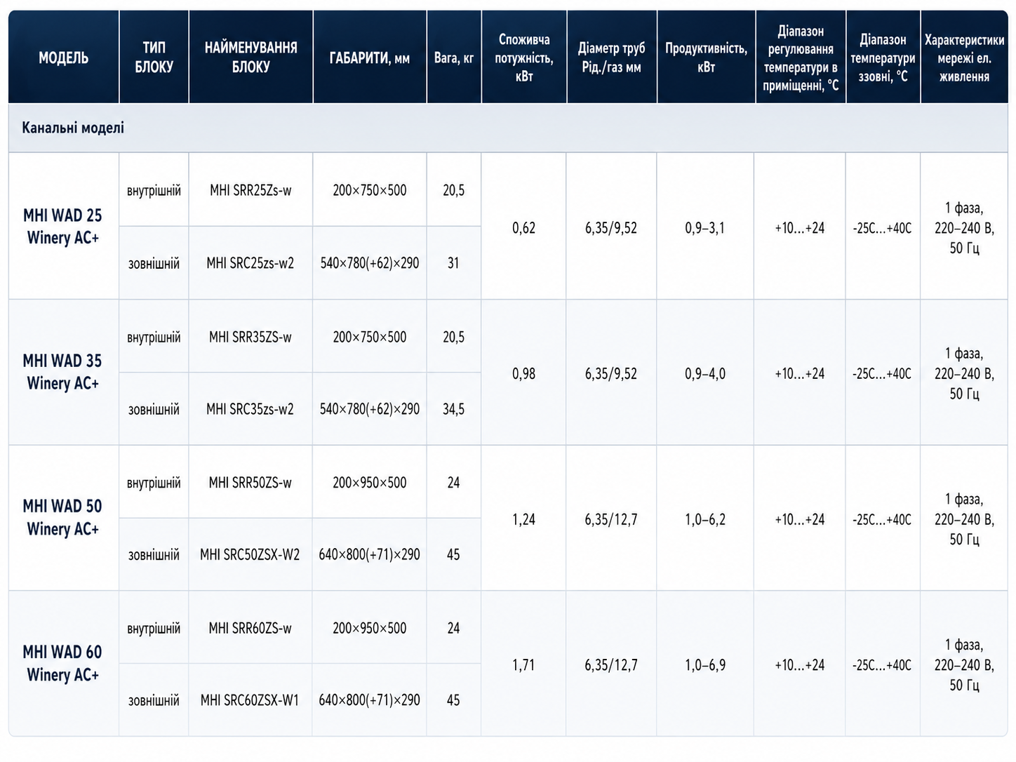Select the "MHI WAD 60 Winery AC+" model cell
This screenshot has width=1016, height=762.
[x=63, y=663]
